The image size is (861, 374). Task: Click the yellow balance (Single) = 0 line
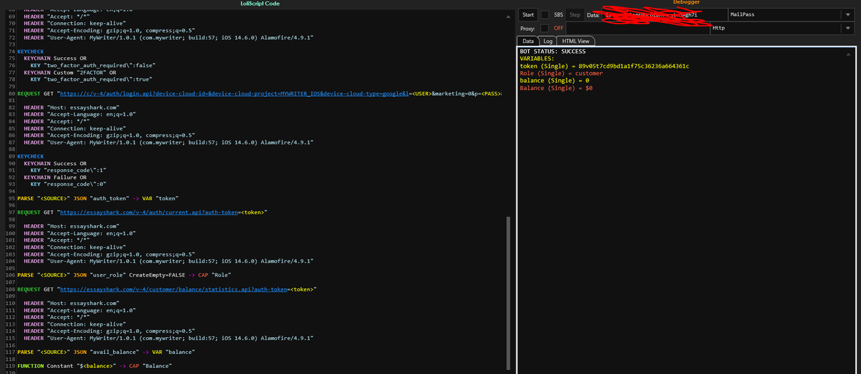554,81
